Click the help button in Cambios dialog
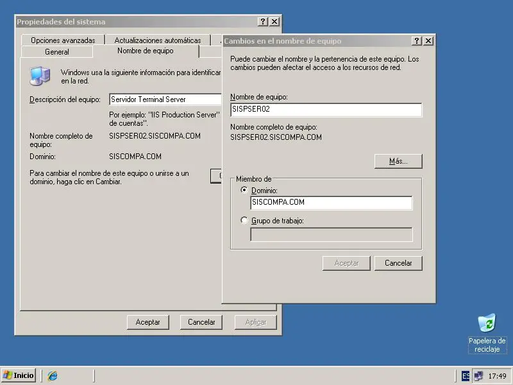 [416, 41]
